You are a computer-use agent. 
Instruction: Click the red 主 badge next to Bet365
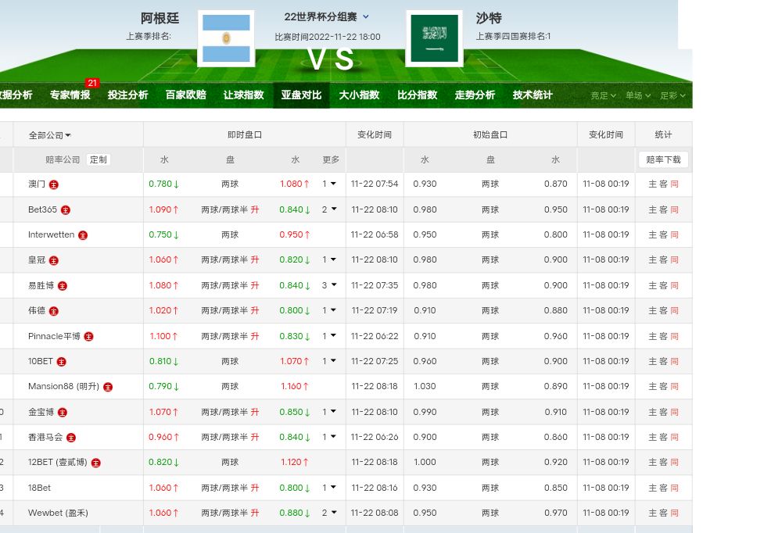pyautogui.click(x=65, y=209)
